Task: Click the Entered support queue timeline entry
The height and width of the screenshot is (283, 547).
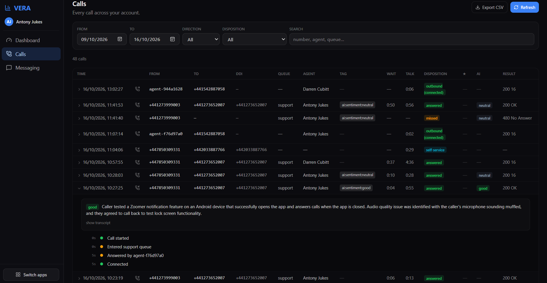Action: (x=129, y=247)
